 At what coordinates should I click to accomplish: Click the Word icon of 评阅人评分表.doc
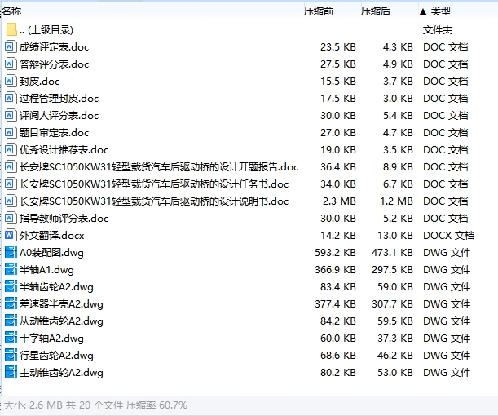(10, 115)
